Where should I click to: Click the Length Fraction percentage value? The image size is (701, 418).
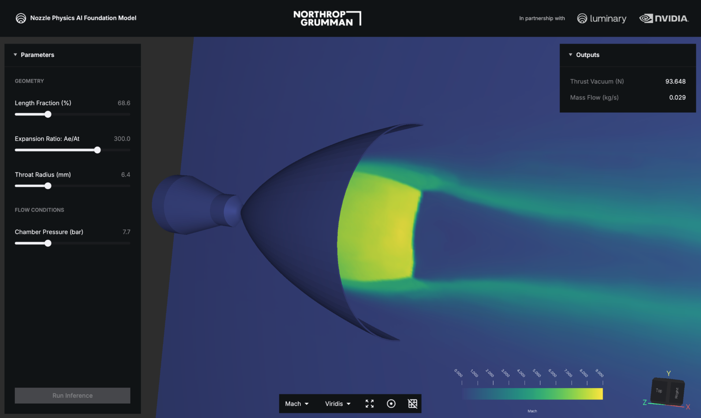(x=124, y=103)
